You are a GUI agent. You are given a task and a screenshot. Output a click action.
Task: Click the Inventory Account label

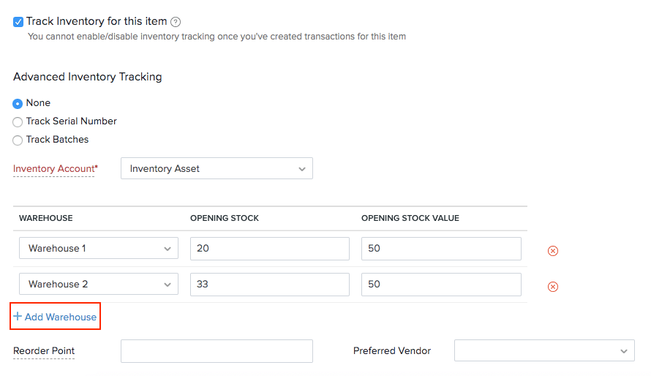pos(55,169)
